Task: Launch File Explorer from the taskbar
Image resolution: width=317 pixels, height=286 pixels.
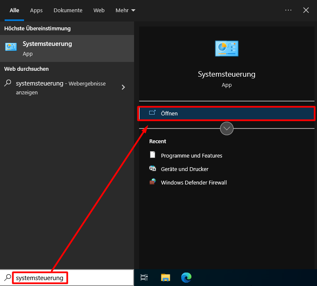Action: pyautogui.click(x=166, y=278)
